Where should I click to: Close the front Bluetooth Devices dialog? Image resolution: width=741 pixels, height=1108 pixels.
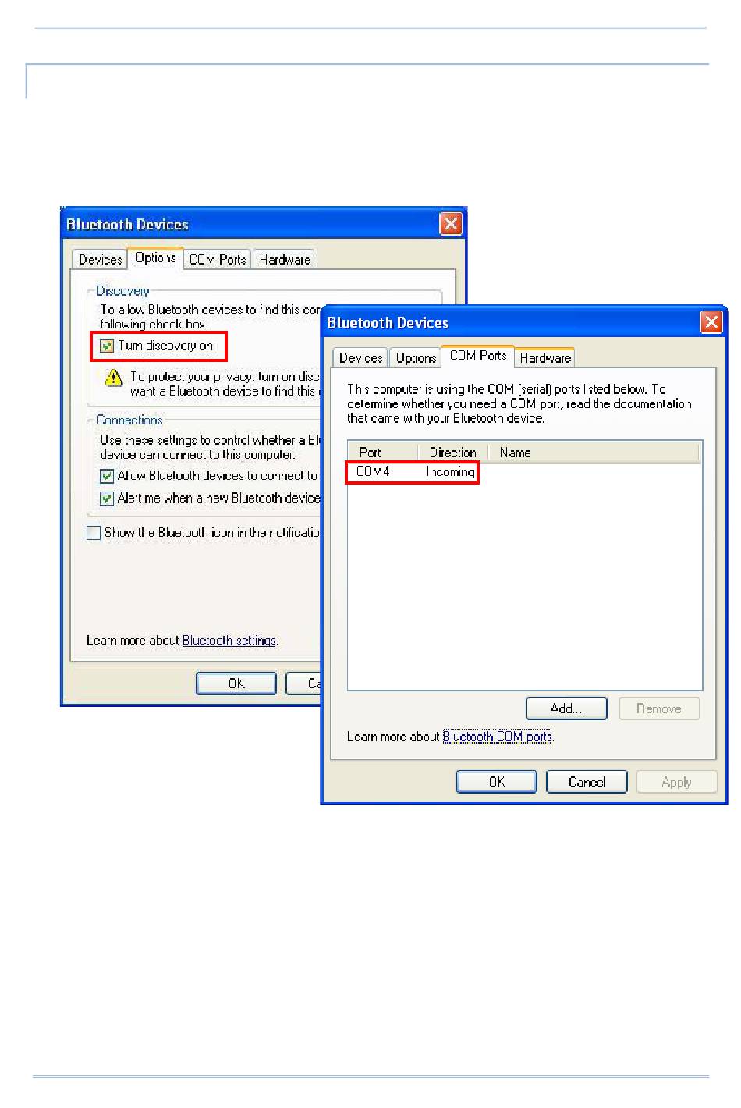[711, 322]
